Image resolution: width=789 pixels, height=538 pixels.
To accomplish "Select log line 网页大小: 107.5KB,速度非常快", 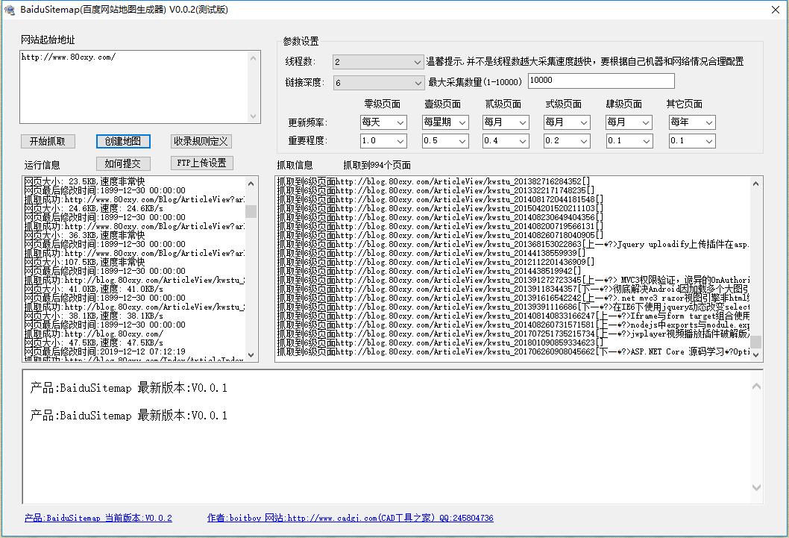I will pos(84,262).
